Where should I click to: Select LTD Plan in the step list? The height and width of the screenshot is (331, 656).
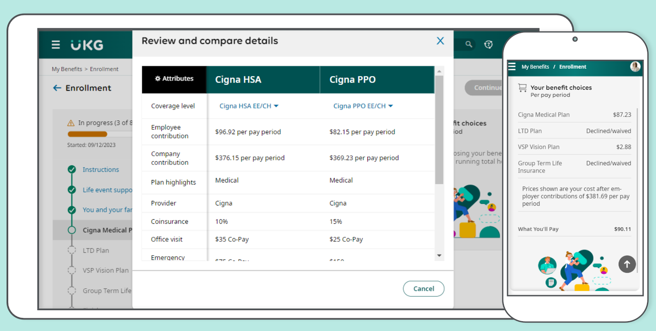96,250
